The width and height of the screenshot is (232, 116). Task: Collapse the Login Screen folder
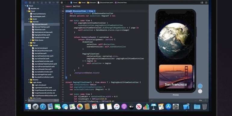pyautogui.click(x=29, y=83)
